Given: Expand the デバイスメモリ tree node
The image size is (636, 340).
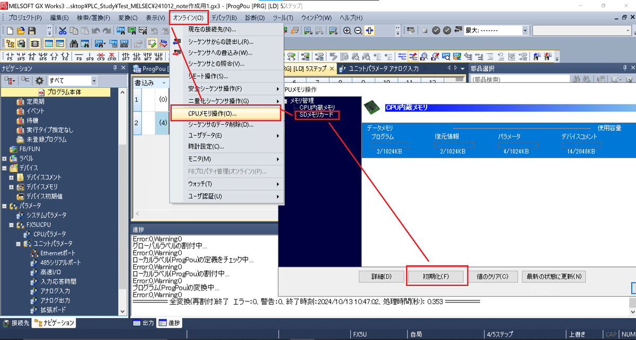Looking at the screenshot, I should click(11, 187).
